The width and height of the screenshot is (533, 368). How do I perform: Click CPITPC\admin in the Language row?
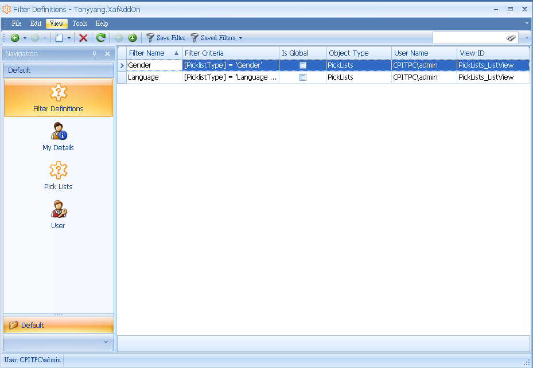pos(424,77)
